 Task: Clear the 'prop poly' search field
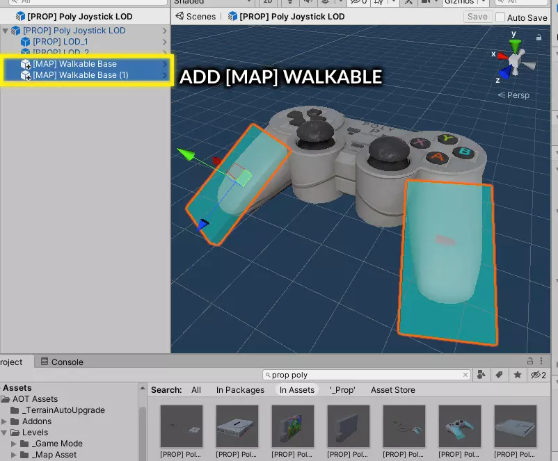point(465,375)
